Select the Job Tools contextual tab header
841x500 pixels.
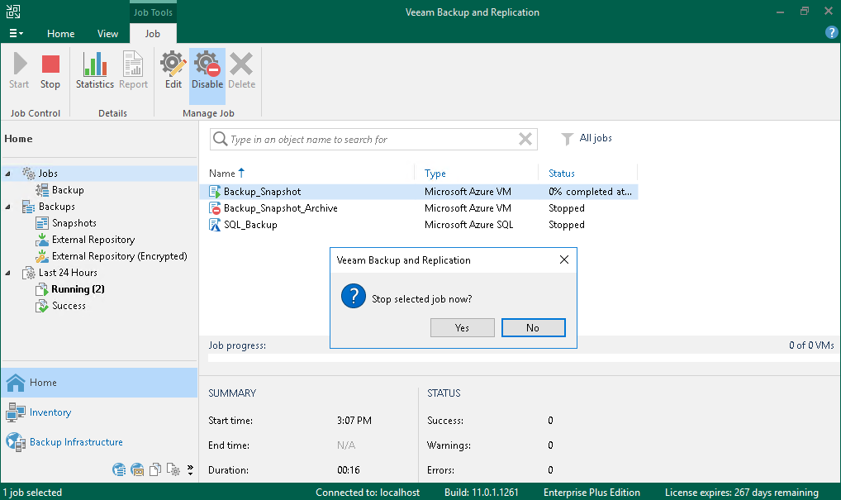(x=153, y=12)
